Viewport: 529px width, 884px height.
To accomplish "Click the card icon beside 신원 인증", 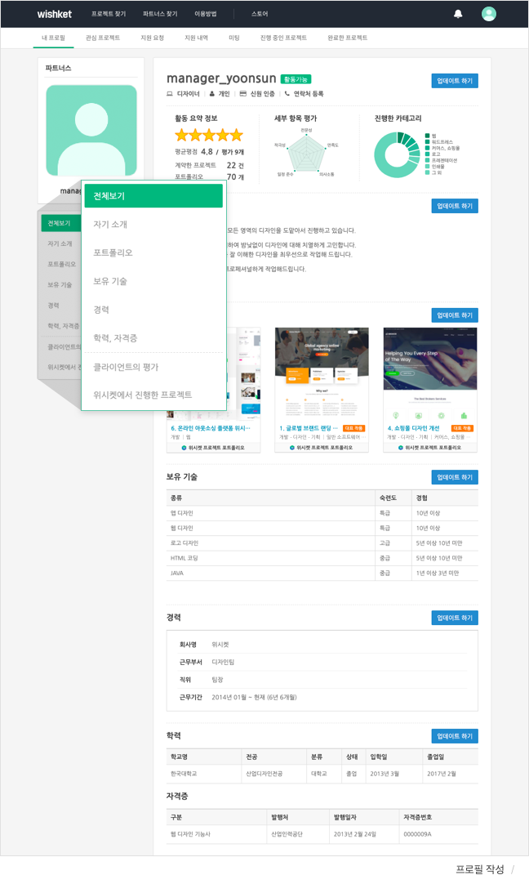I will 242,94.
